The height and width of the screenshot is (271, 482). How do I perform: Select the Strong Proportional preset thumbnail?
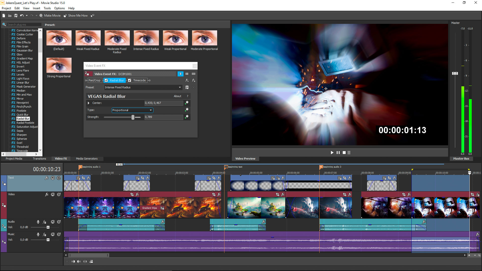[x=59, y=65]
